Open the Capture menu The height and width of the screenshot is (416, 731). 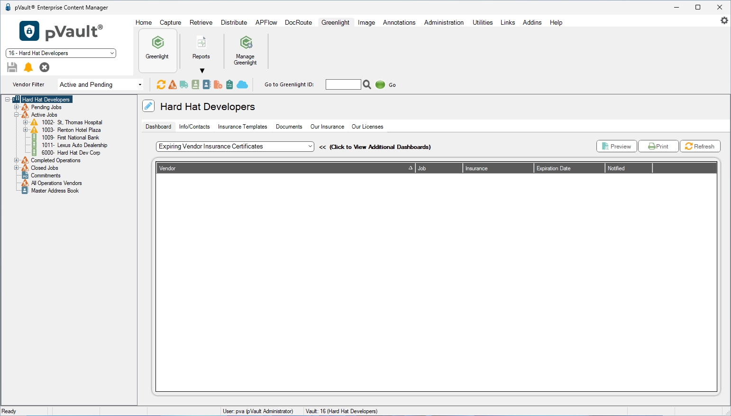171,22
